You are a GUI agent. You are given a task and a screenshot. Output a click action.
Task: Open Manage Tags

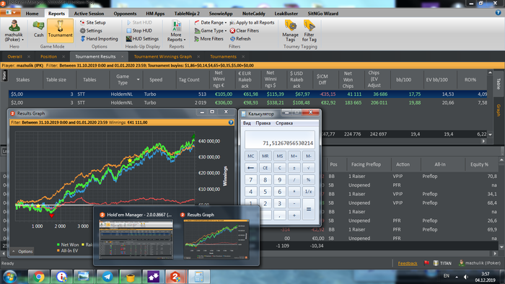(290, 31)
